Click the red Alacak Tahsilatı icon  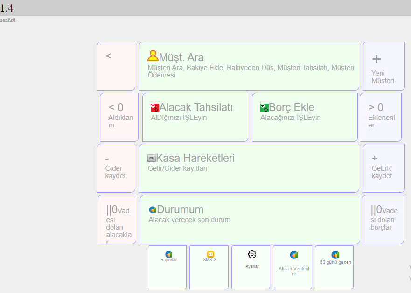155,108
